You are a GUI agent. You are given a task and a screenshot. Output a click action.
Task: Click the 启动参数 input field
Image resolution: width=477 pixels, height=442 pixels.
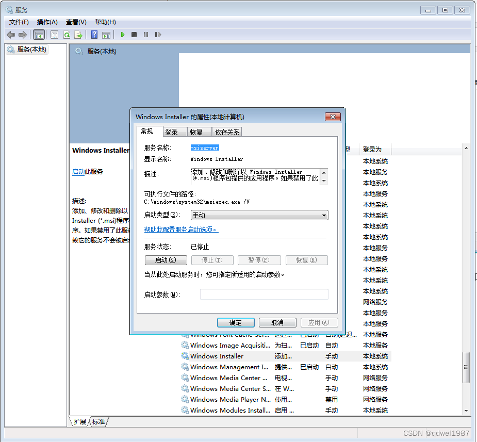[264, 294]
